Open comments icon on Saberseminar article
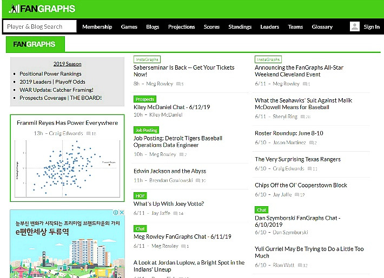The height and width of the screenshot is (278, 384). [x=178, y=84]
